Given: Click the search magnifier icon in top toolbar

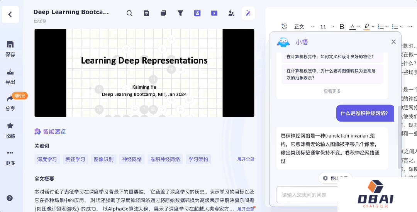Looking at the screenshot, I should (129, 13).
